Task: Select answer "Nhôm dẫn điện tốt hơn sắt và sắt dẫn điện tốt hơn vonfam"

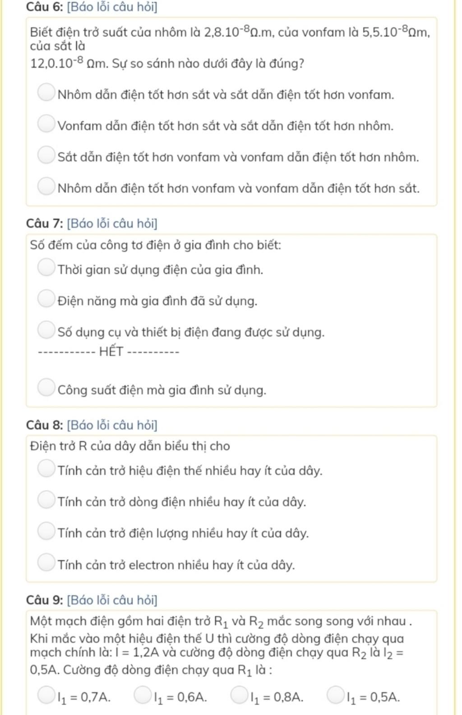Action: click(x=46, y=92)
